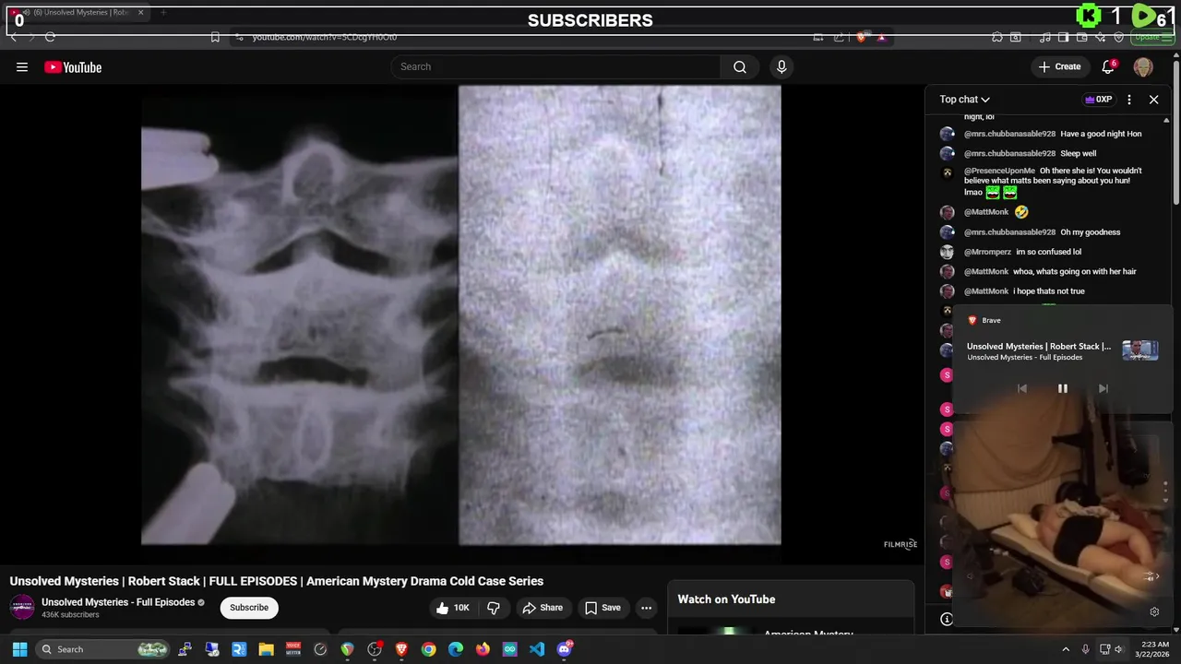Viewport: 1181px width, 664px height.
Task: Click the OXP chat badge button
Action: coord(1098,100)
